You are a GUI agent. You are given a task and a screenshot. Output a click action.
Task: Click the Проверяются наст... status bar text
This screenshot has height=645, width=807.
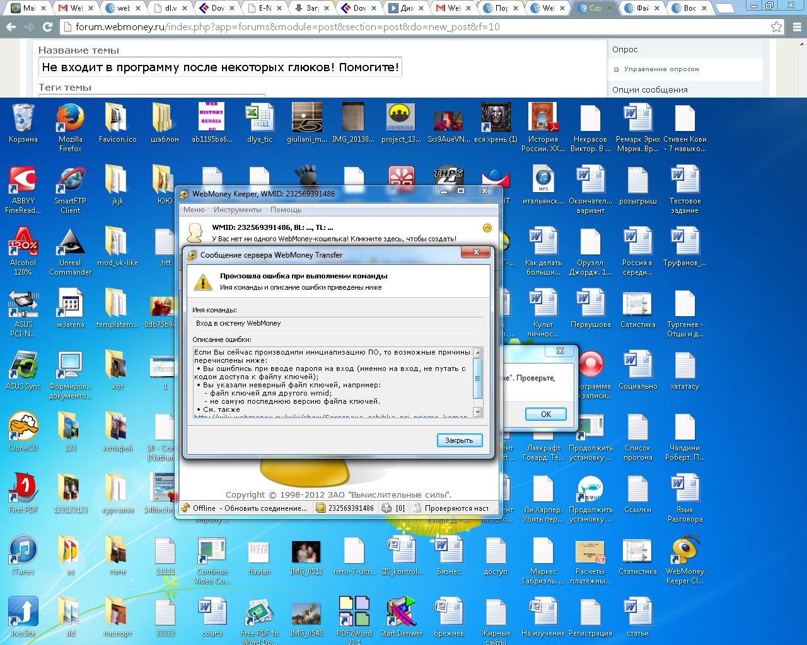pos(456,508)
